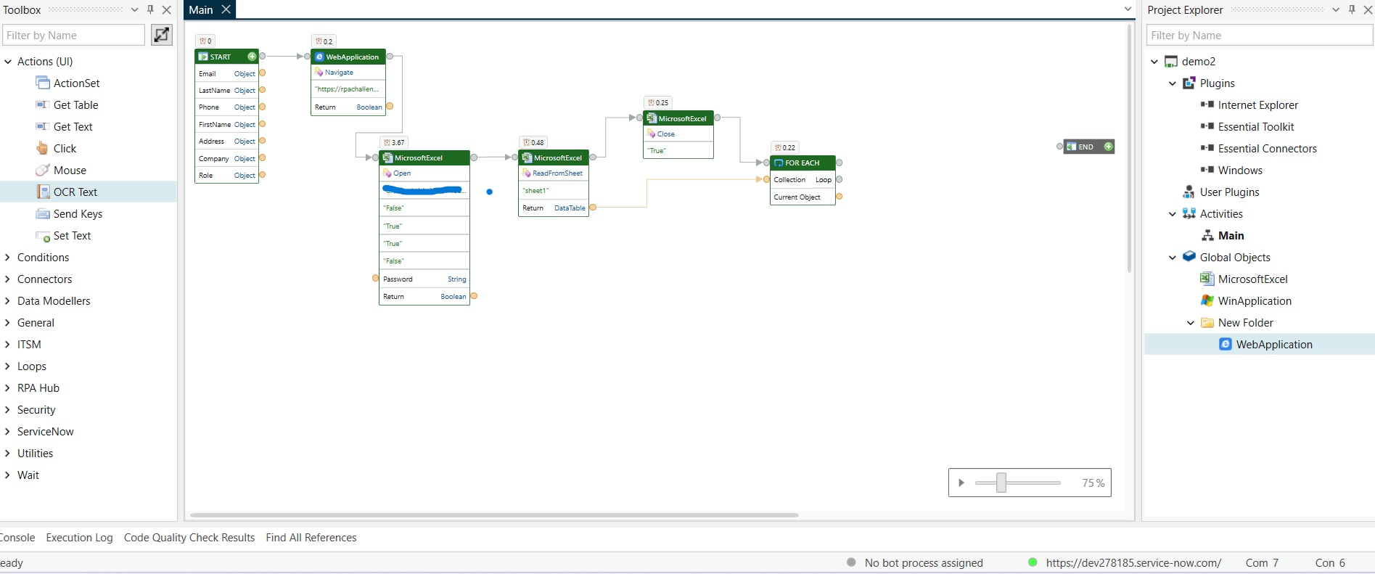Screen dimensions: 1375x574
Task: Collapse the Global Objects tree node
Action: (1173, 258)
